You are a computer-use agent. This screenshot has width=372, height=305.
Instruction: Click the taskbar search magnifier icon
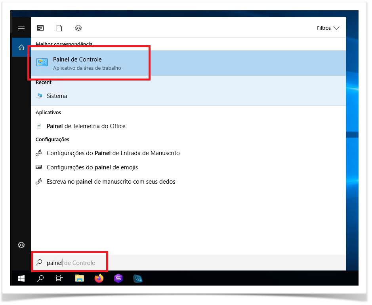(x=40, y=278)
